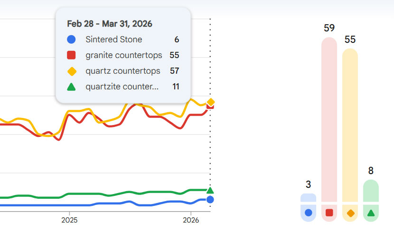Screen dimensions: 394x233
Task: Select the green quartzite average bar showing 8
Action: [x=371, y=190]
